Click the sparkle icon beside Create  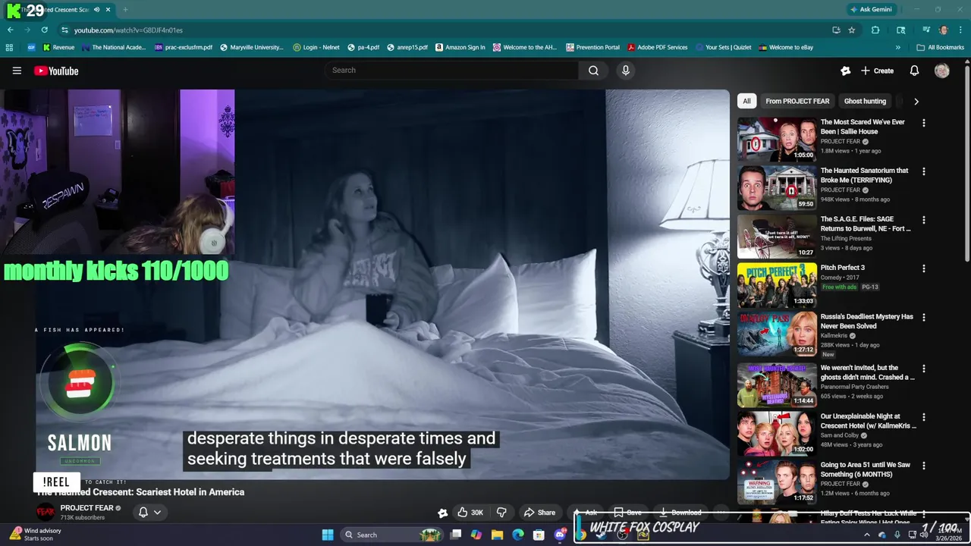845,71
